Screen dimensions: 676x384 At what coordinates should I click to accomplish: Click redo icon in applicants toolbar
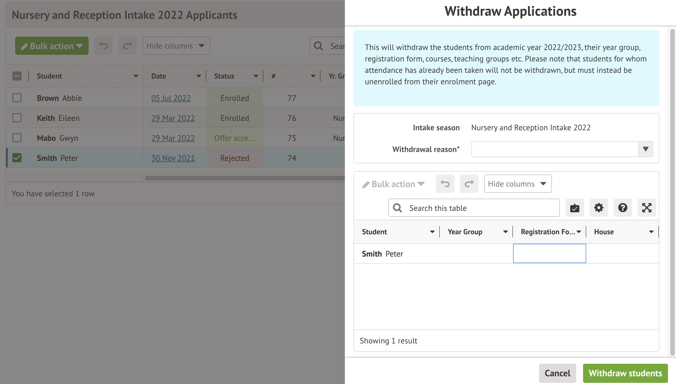pyautogui.click(x=127, y=46)
